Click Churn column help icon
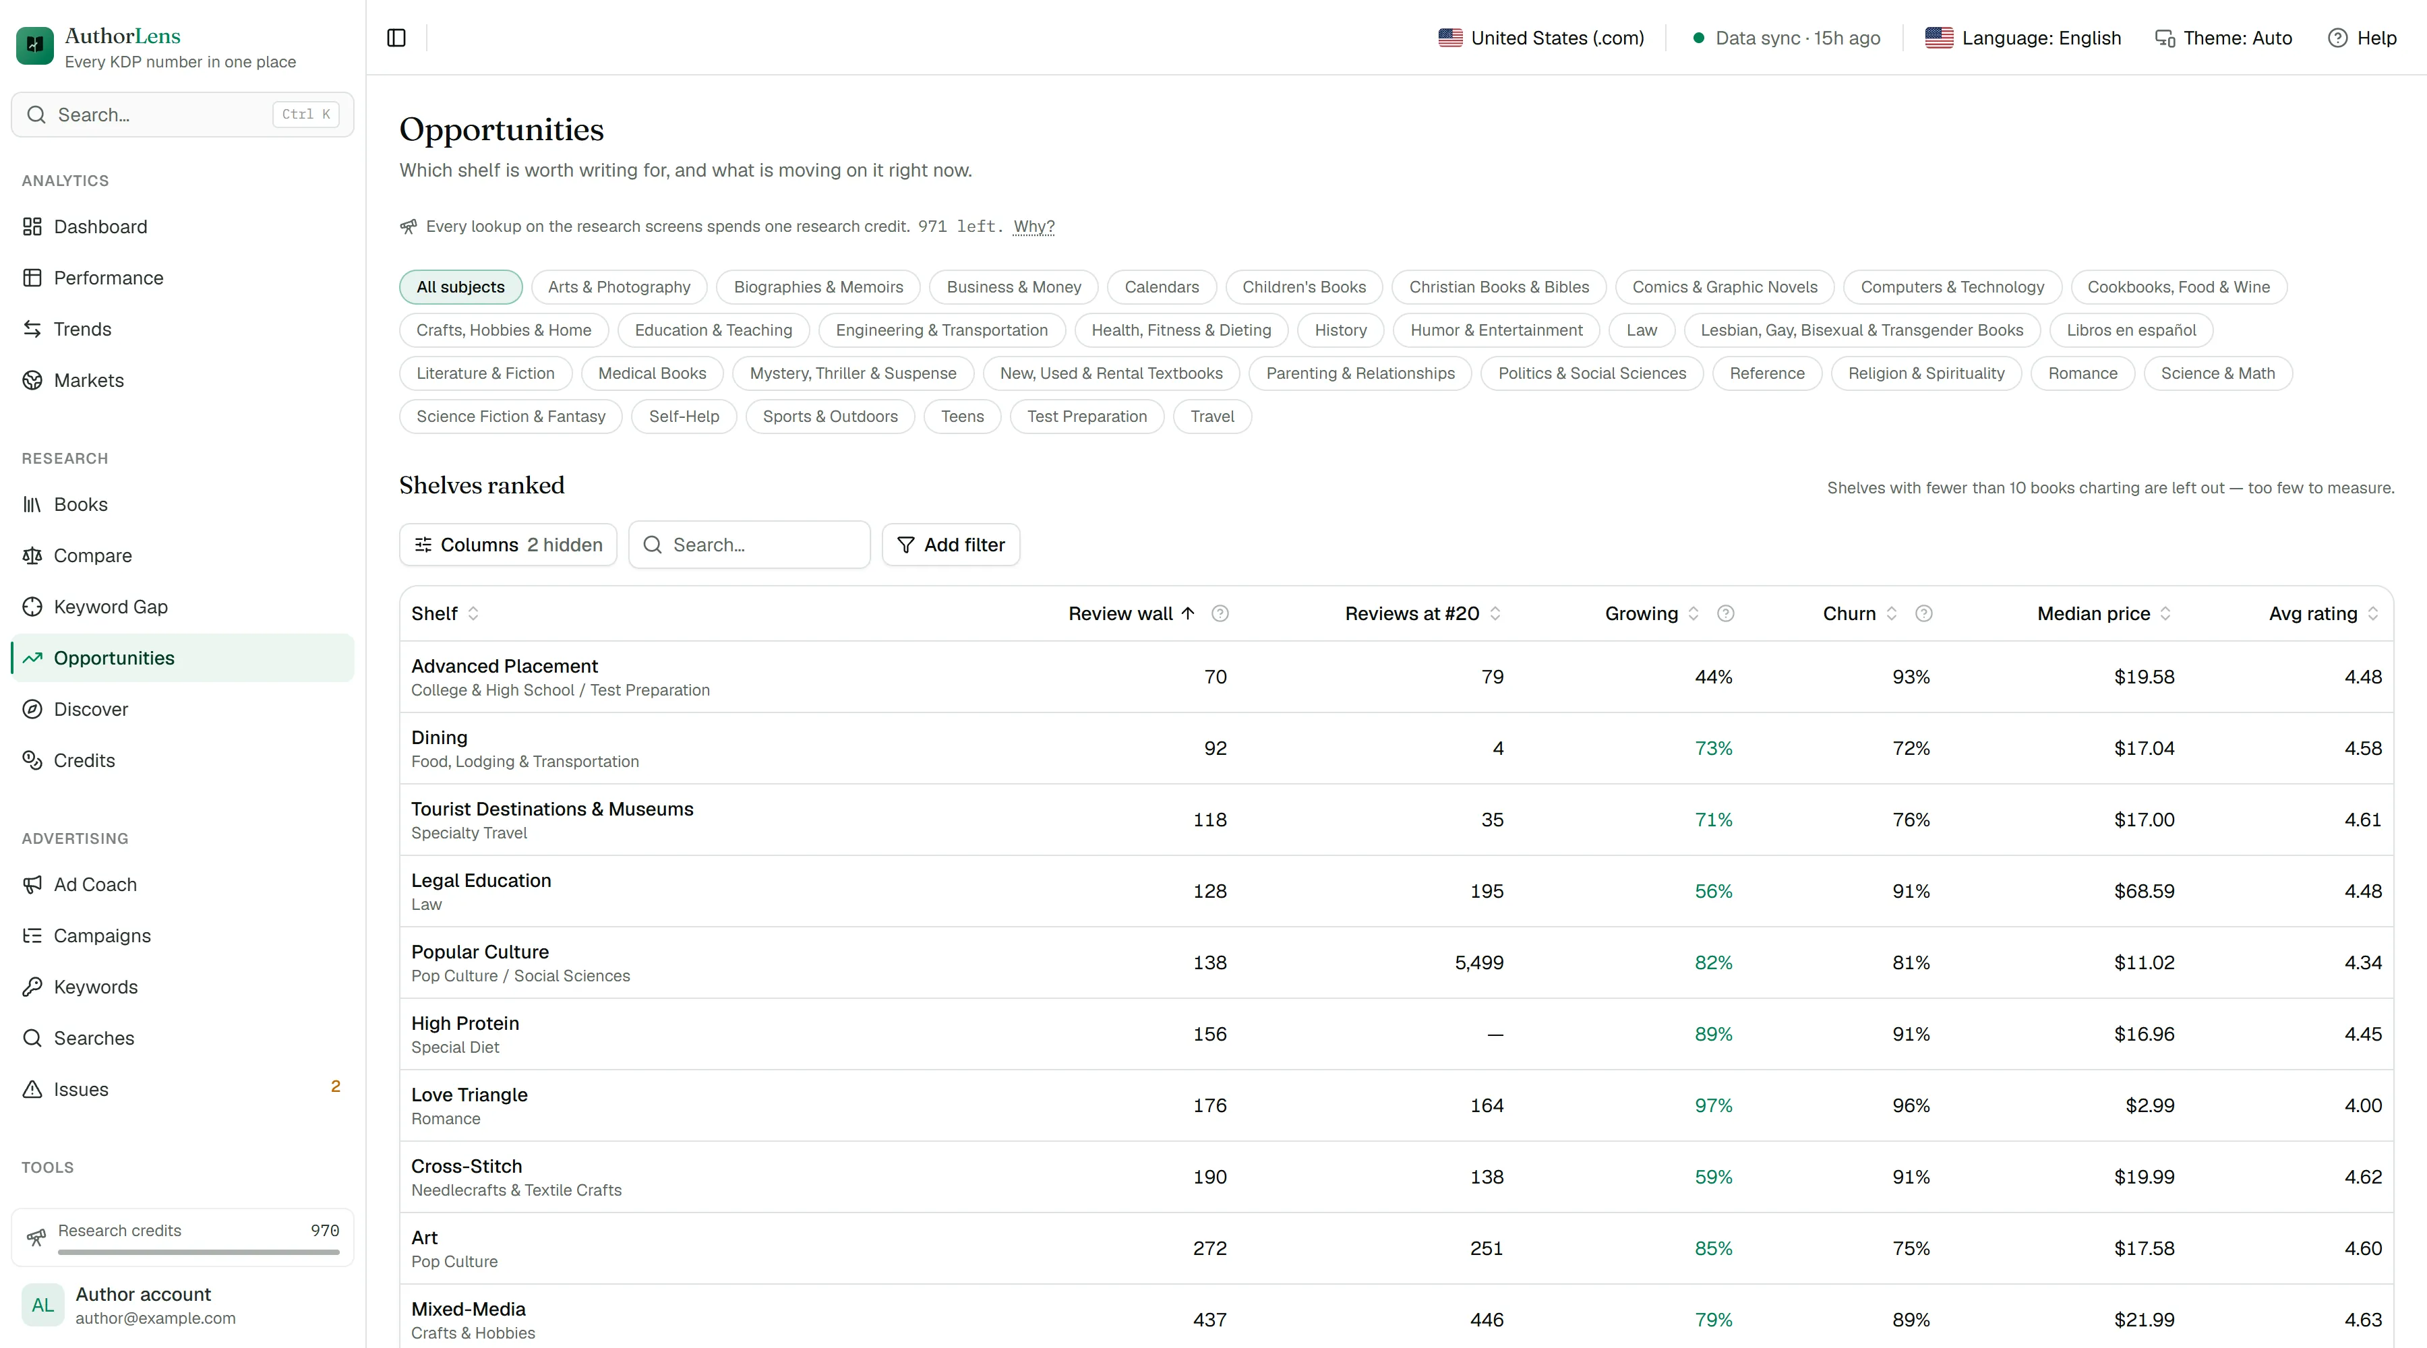The image size is (2427, 1348). click(x=1924, y=613)
